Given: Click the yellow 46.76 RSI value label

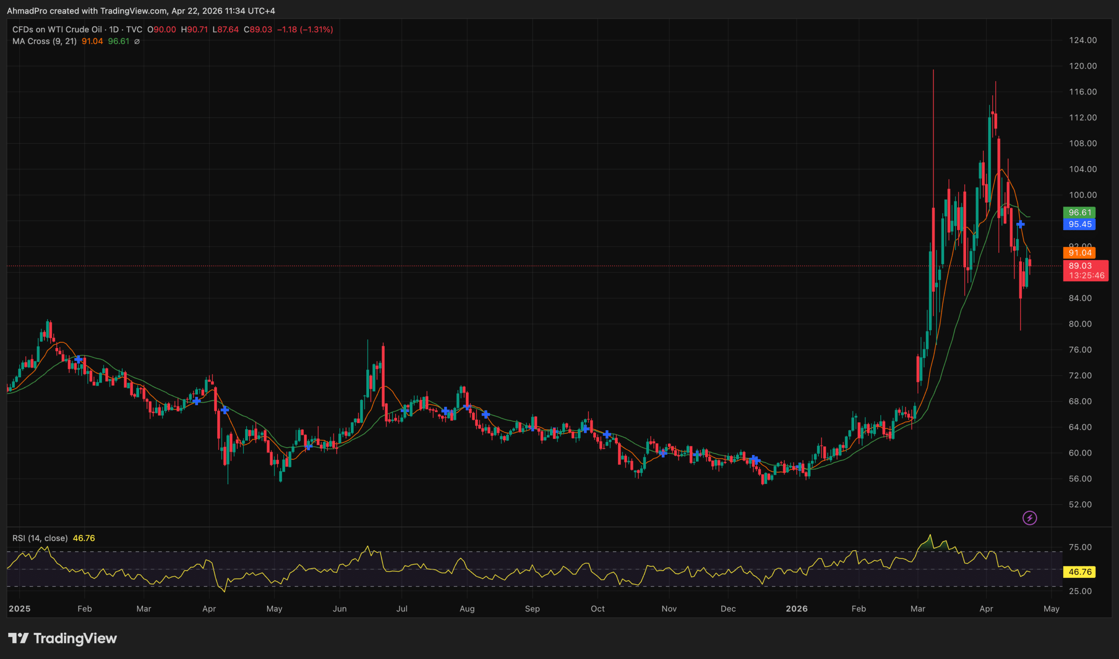Looking at the screenshot, I should (x=1079, y=572).
